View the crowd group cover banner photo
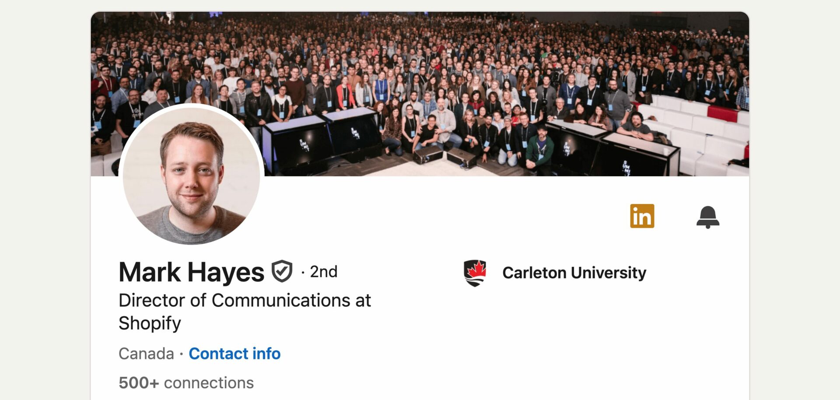840x400 pixels. [x=420, y=94]
